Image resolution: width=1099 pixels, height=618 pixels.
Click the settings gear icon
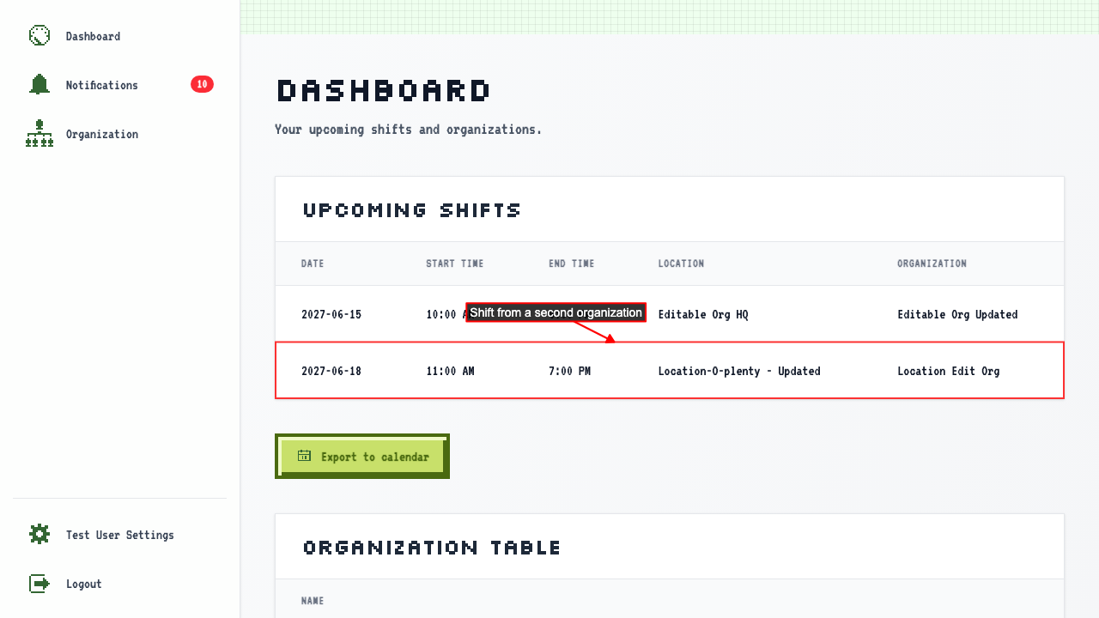(39, 535)
